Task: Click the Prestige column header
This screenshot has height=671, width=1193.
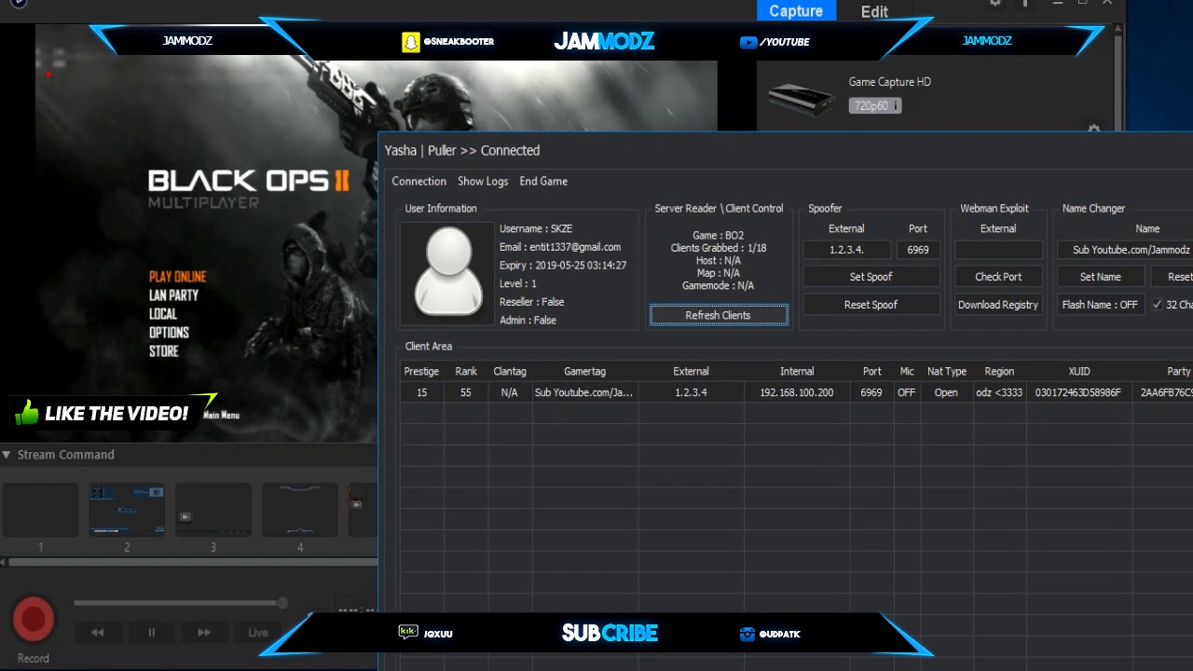Action: click(x=421, y=372)
